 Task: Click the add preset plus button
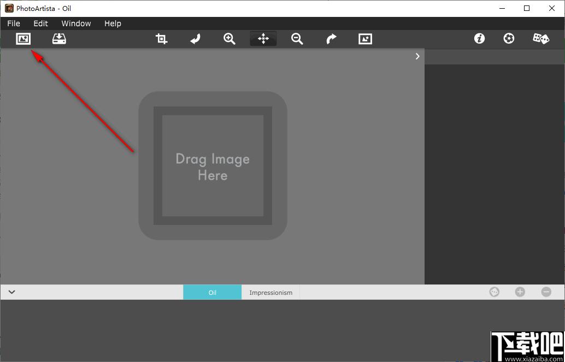520,292
